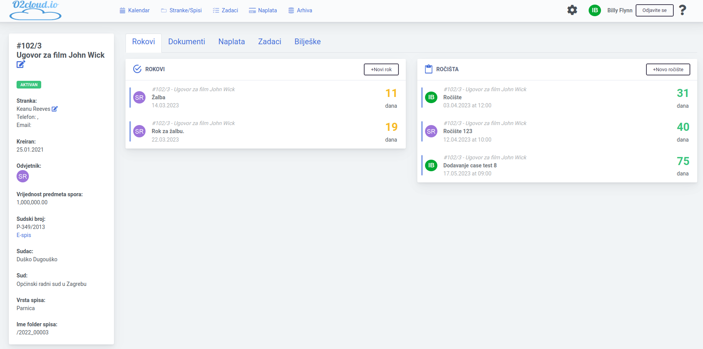Click the SR lawyer avatar under Odvjetnik
This screenshot has height=349, width=703.
(x=23, y=177)
